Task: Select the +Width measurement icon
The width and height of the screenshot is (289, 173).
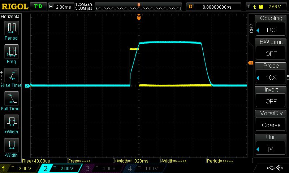Action: [x=12, y=121]
